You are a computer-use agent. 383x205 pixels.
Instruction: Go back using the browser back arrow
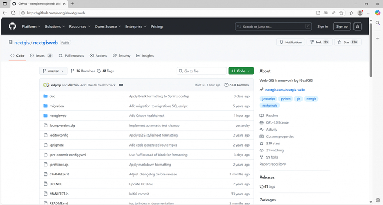point(5,13)
